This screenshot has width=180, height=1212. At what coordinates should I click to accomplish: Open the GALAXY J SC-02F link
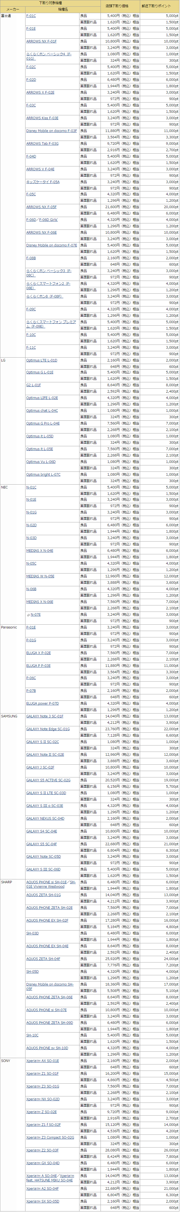pyautogui.click(x=40, y=767)
